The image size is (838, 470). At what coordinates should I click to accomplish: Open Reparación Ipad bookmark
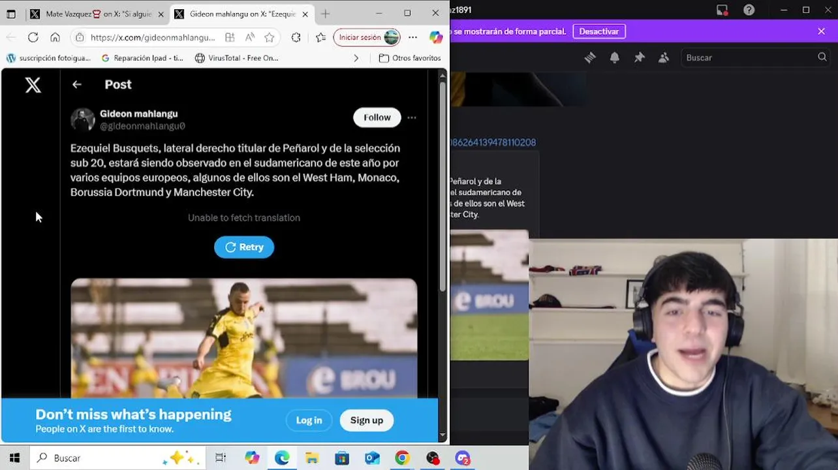[143, 58]
